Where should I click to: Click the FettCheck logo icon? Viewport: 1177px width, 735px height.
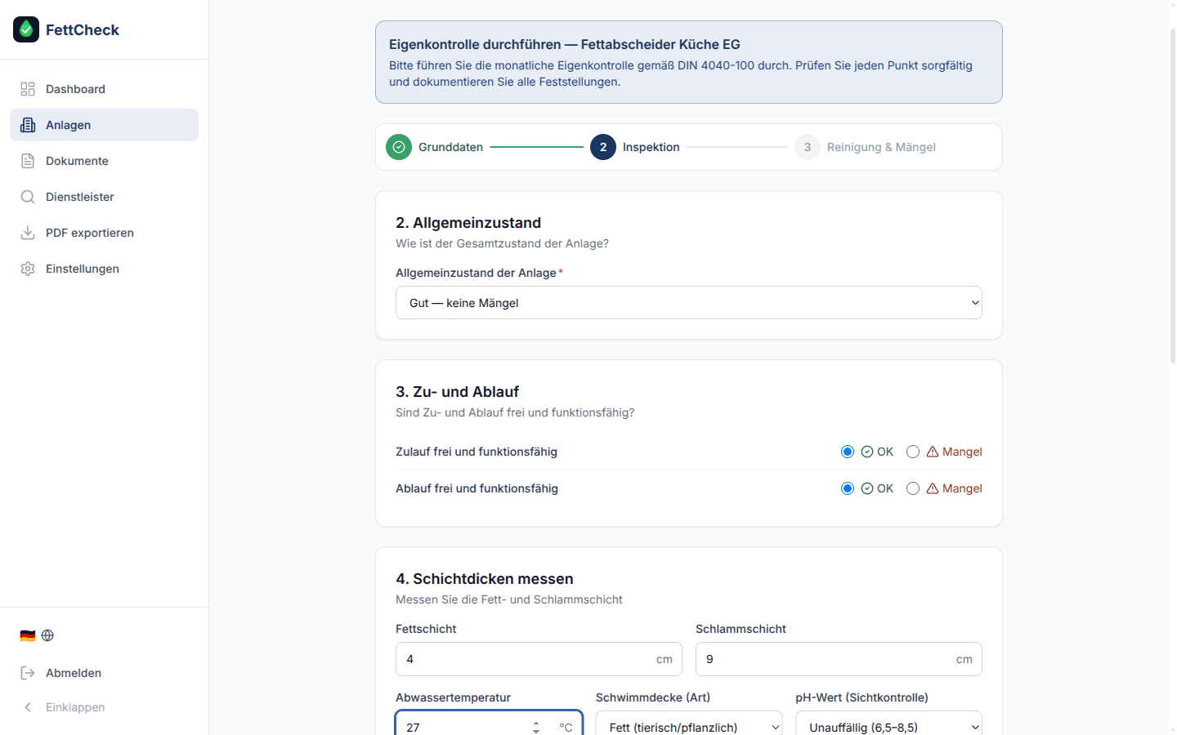point(26,29)
